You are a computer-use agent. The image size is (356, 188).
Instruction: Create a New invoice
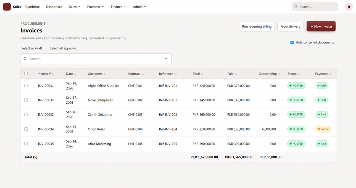(321, 26)
